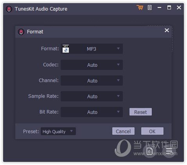Viewport: 187px width, 165px height.
Task: Minimize the TunesKit Audio Capture window
Action: point(159,7)
